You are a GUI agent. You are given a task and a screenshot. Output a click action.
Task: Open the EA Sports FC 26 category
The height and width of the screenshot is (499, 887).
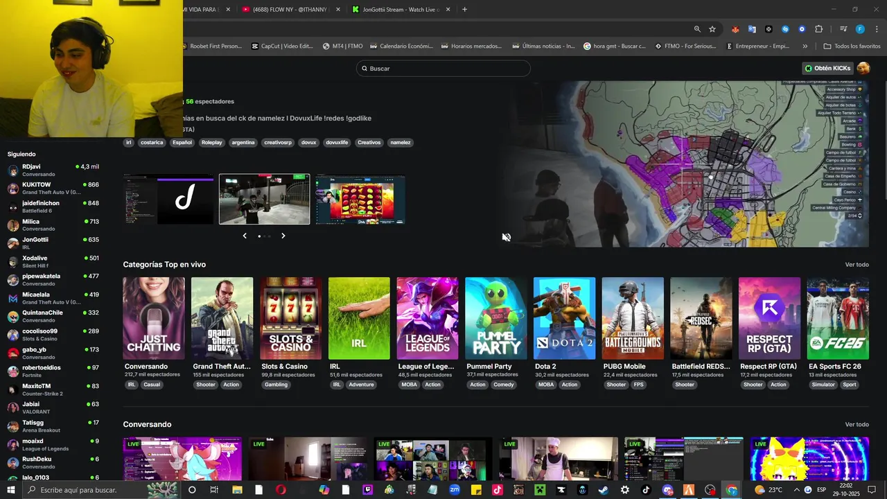point(838,318)
